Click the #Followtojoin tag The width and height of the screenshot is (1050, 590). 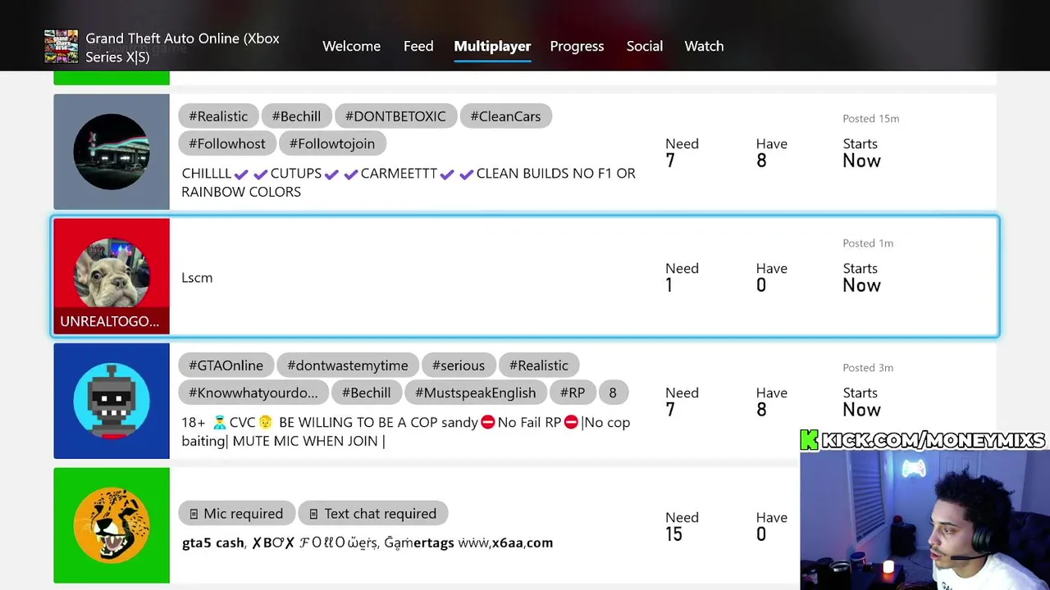332,143
